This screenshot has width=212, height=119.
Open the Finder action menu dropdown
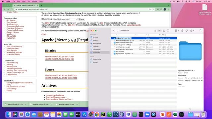[192, 31]
